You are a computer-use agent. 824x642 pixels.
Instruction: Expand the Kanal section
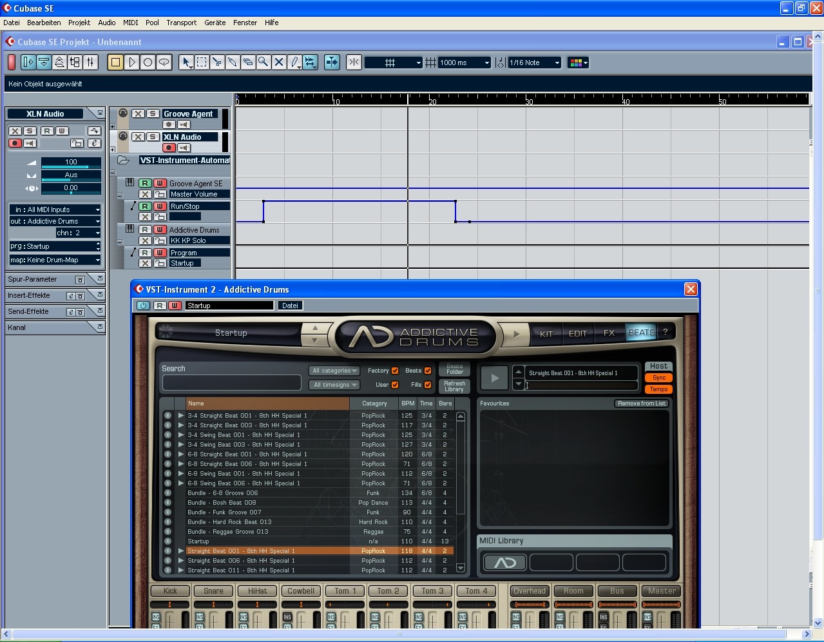[99, 327]
